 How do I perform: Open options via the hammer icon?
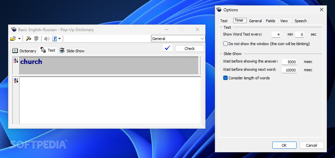28,39
